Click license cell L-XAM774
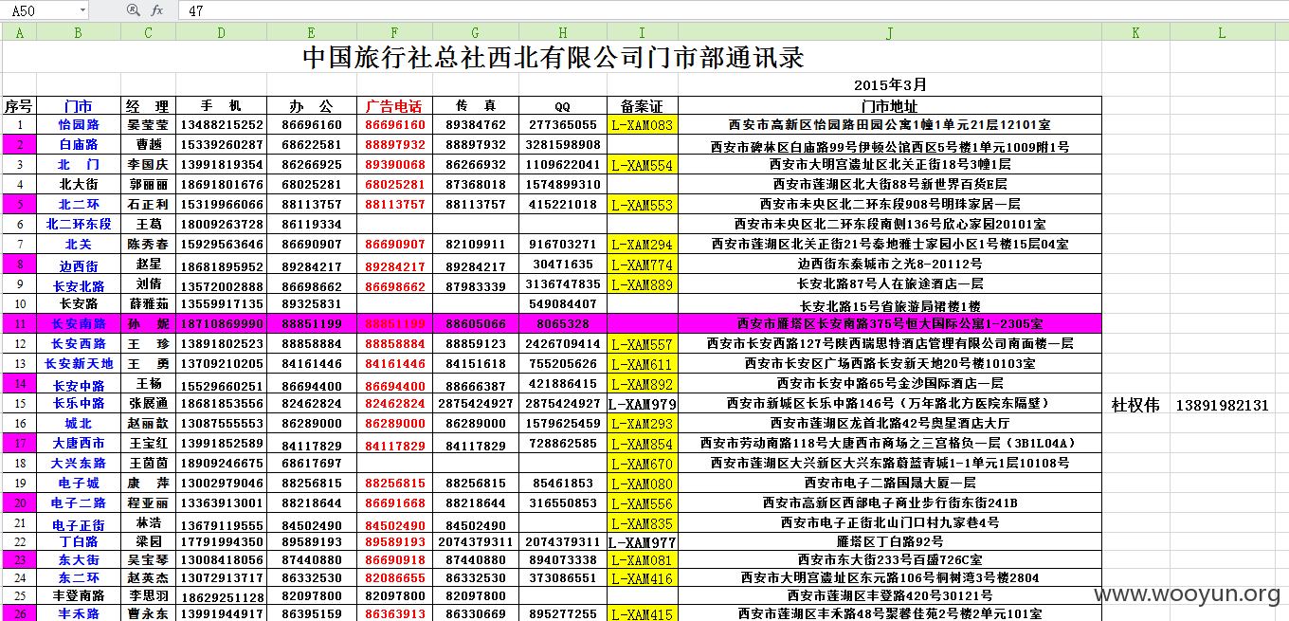1289x621 pixels. 643,265
